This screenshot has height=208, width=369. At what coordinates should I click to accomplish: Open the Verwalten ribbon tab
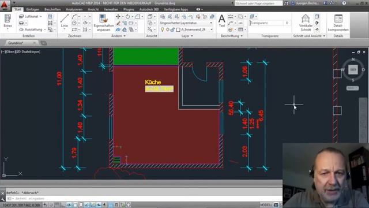click(111, 9)
